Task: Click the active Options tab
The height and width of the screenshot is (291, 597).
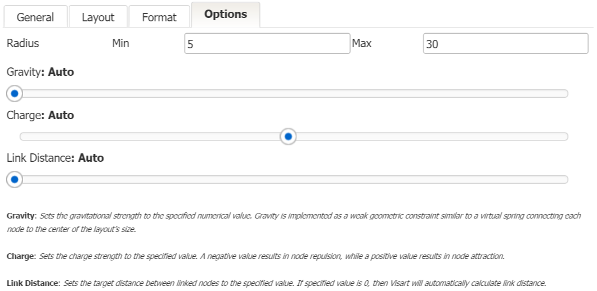Action: pos(225,15)
